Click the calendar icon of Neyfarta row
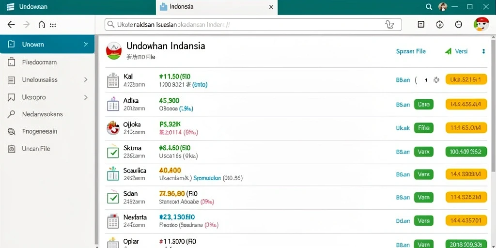496x248 pixels. pyautogui.click(x=113, y=221)
